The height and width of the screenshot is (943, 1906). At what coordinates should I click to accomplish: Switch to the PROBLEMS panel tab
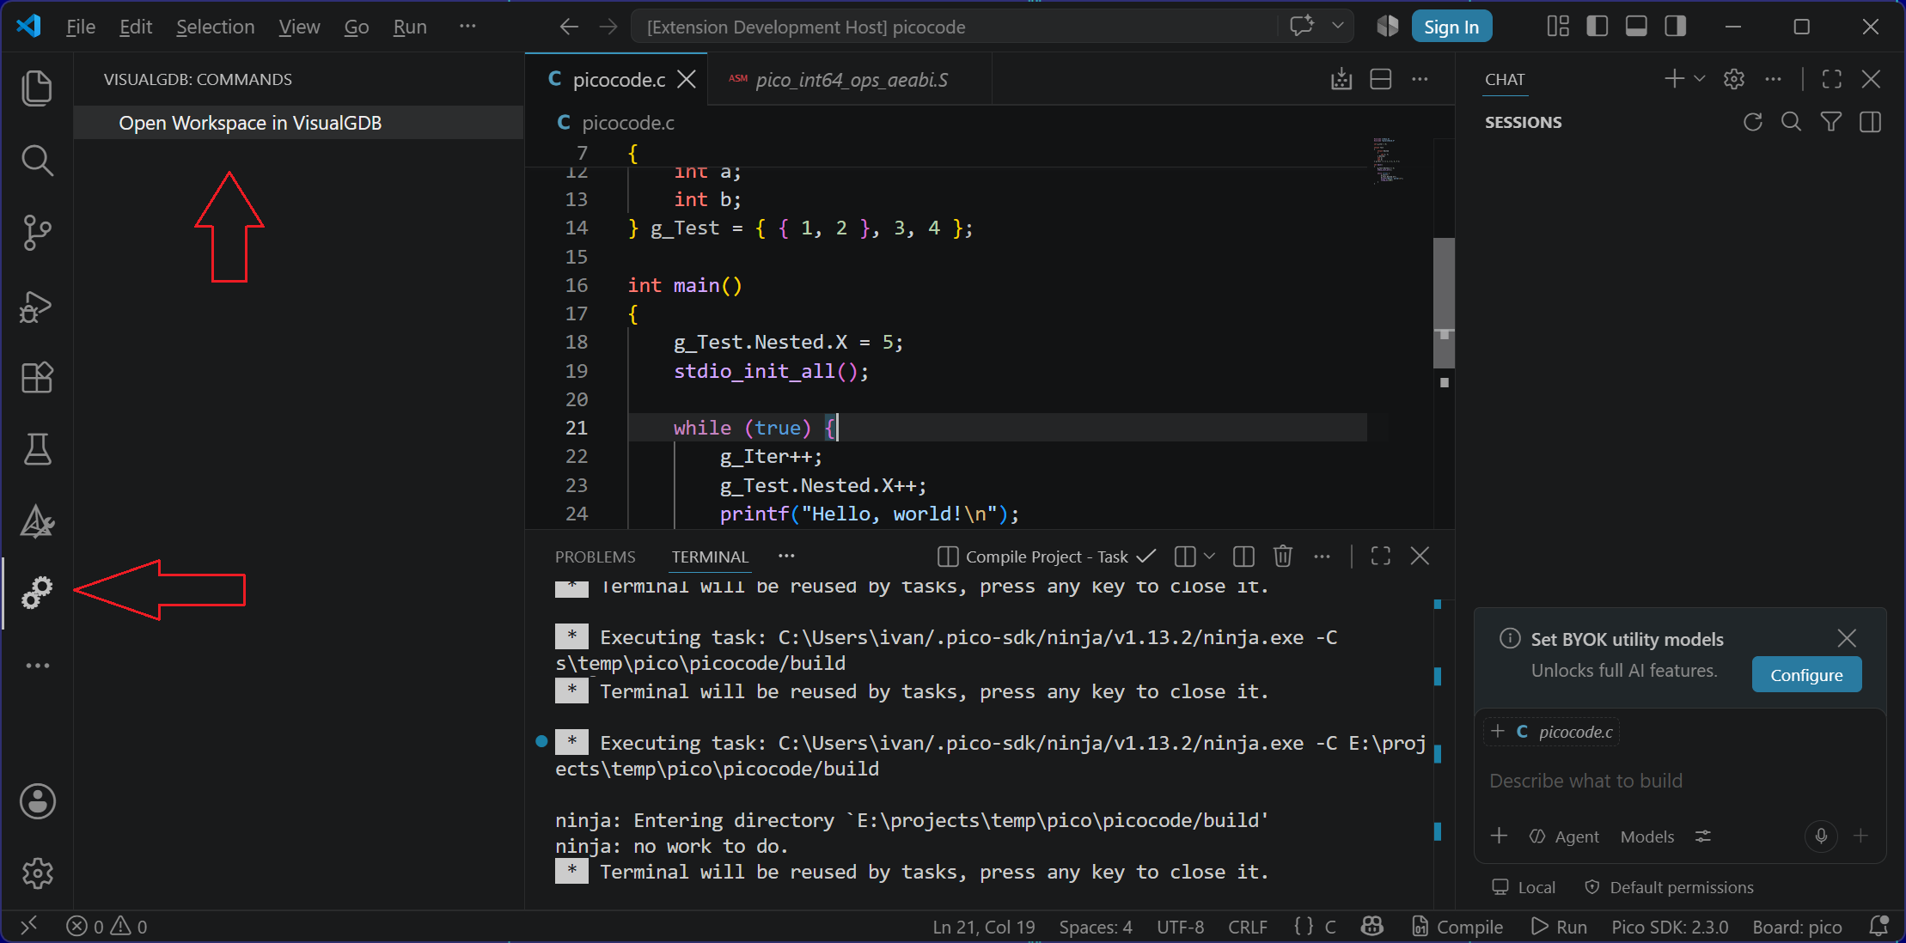pos(596,557)
